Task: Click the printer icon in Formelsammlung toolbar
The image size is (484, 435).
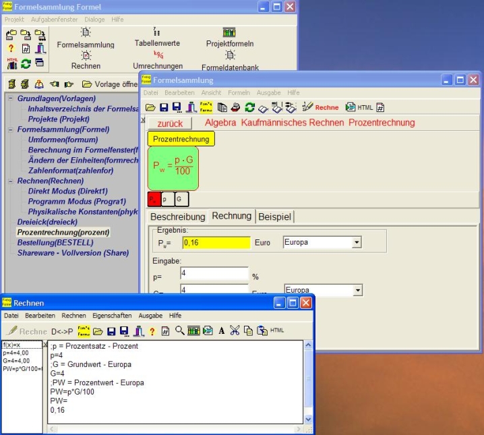Action: coord(235,107)
